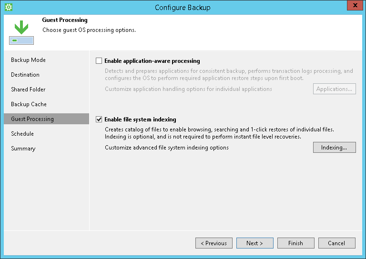Proceed with the Next button
366x259 pixels.
coord(255,243)
